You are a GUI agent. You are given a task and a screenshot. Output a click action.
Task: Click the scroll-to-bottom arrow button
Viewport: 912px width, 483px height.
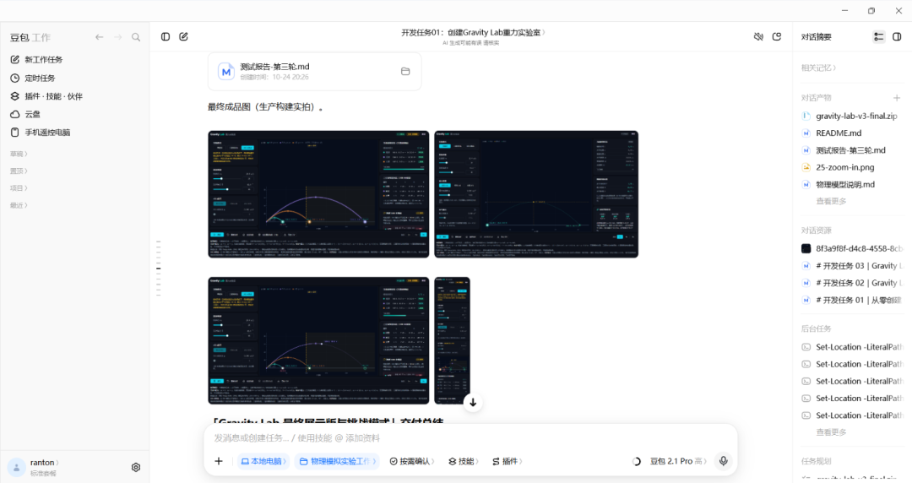(x=473, y=403)
